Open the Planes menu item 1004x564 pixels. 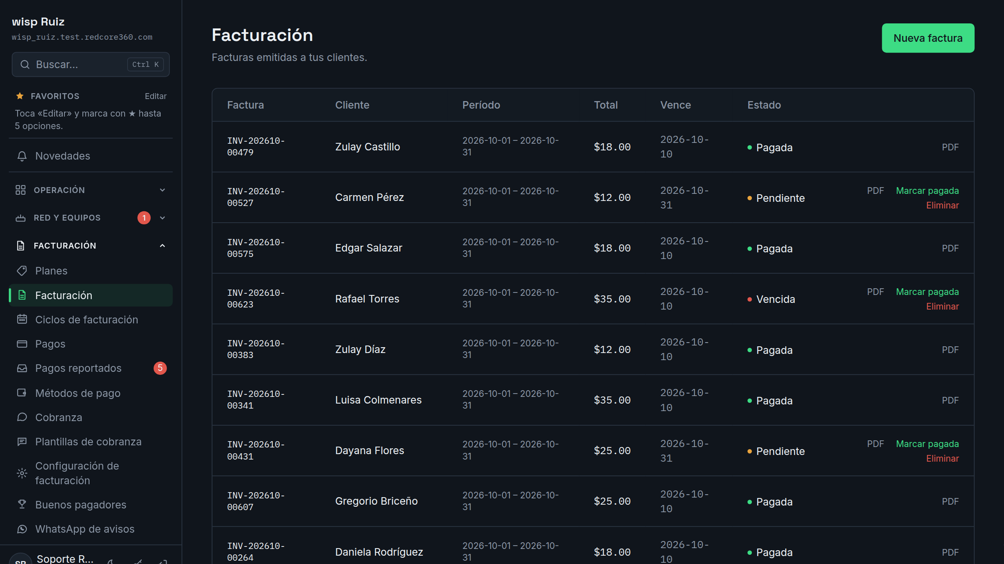pyautogui.click(x=91, y=271)
